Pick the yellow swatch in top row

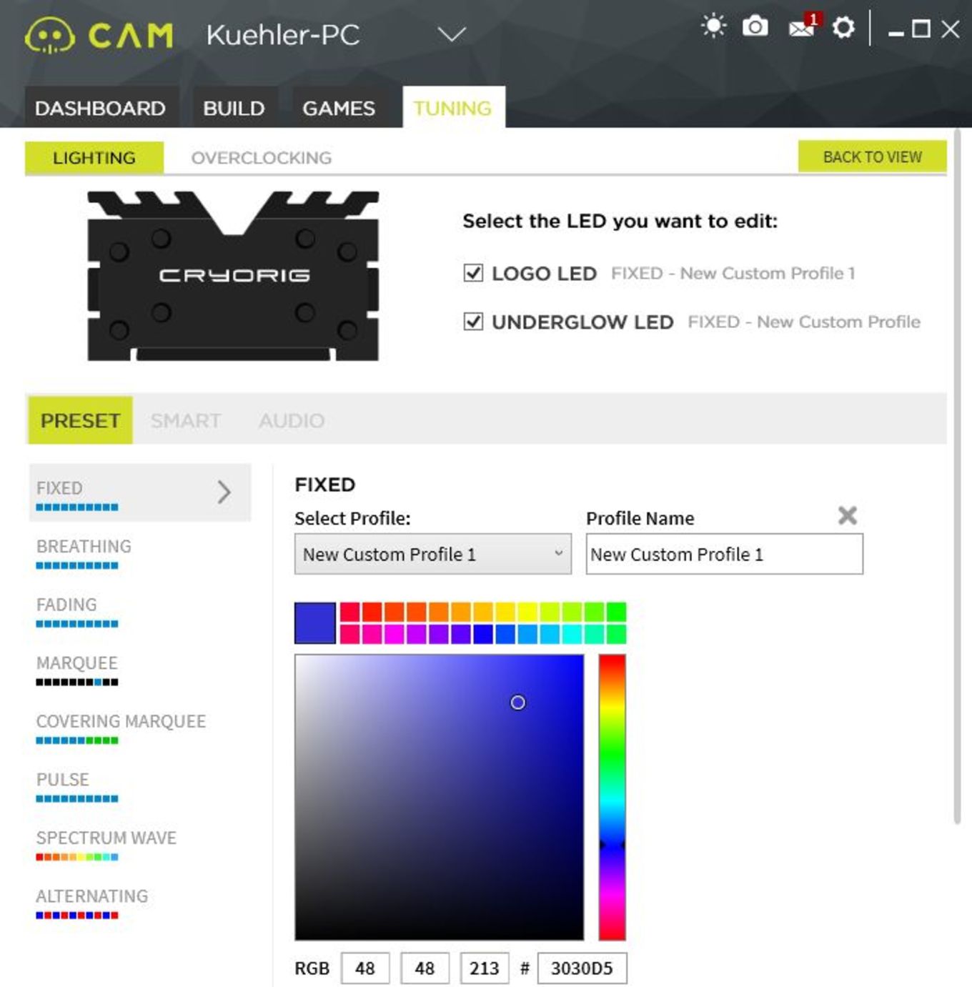(x=528, y=612)
